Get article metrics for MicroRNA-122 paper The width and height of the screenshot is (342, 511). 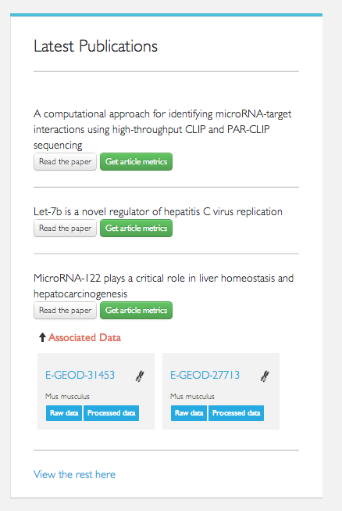pos(136,310)
